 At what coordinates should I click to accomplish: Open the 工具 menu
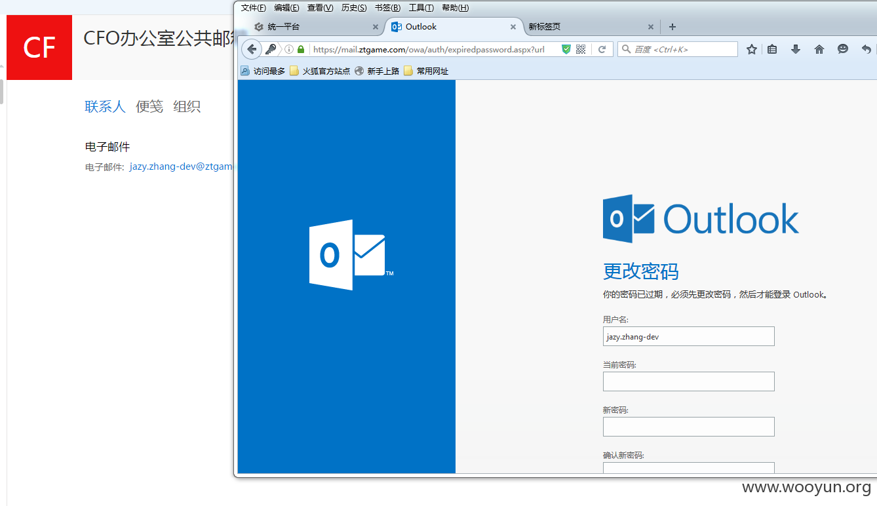point(421,8)
